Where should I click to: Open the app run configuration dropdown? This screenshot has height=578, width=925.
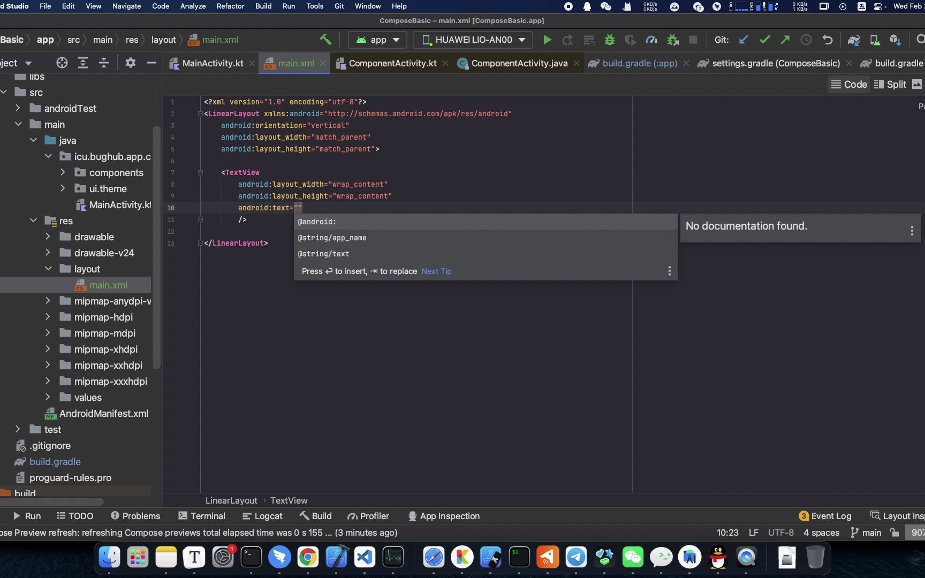(x=377, y=40)
